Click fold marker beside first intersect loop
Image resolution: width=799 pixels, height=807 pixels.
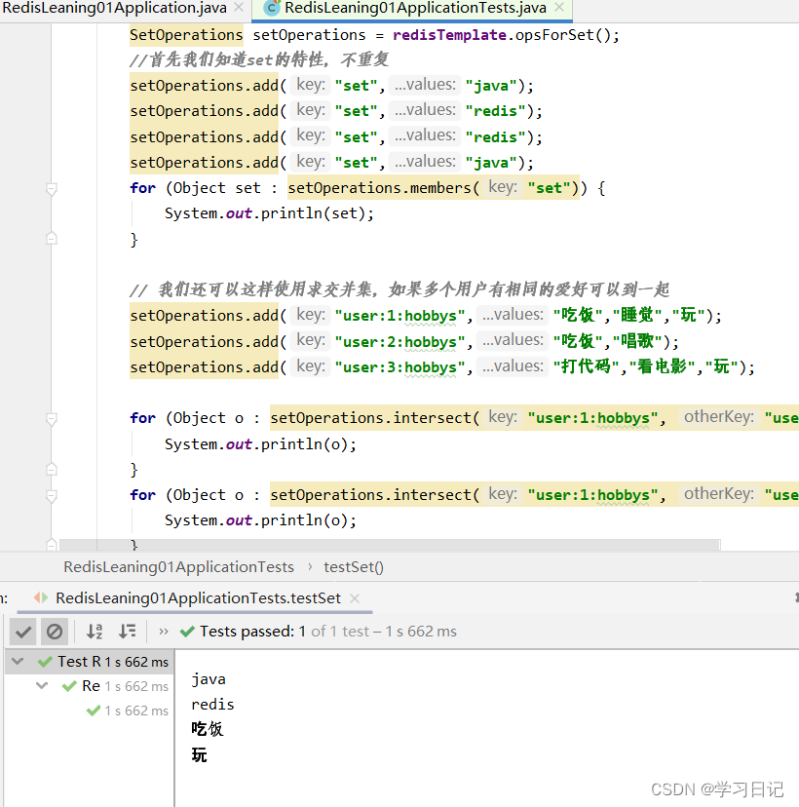(x=51, y=418)
